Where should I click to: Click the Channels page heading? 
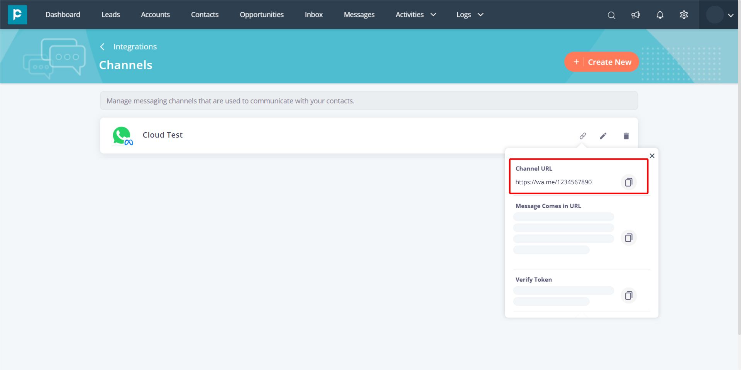coord(126,65)
